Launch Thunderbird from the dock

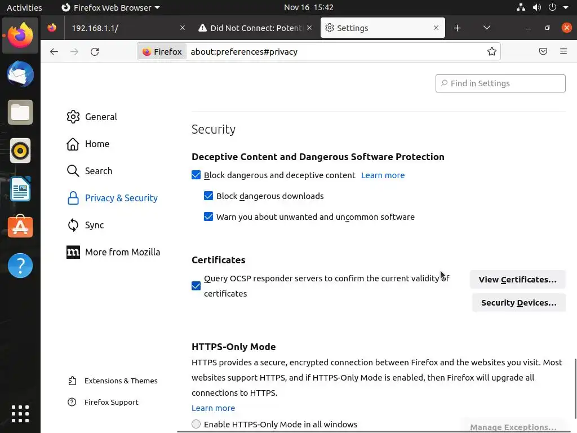(20, 74)
